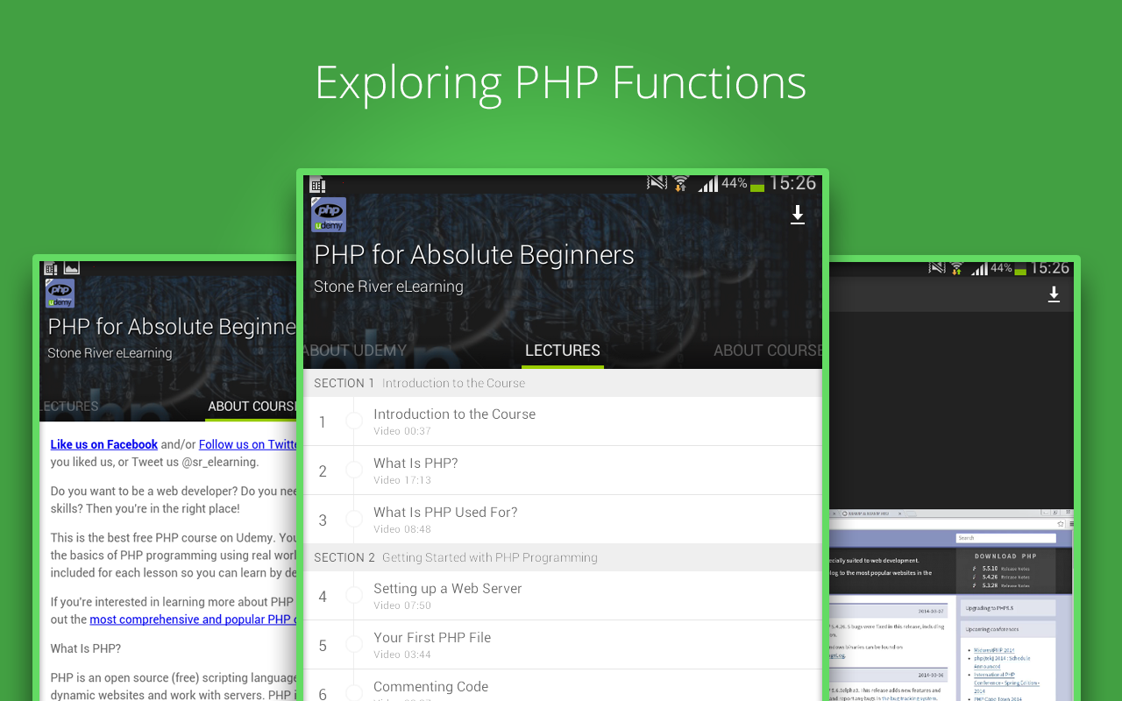Tap the 15:26 clock in the center phone

tap(792, 183)
